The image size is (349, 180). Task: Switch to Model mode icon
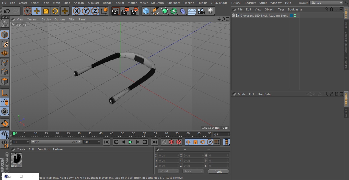pyautogui.click(x=5, y=35)
